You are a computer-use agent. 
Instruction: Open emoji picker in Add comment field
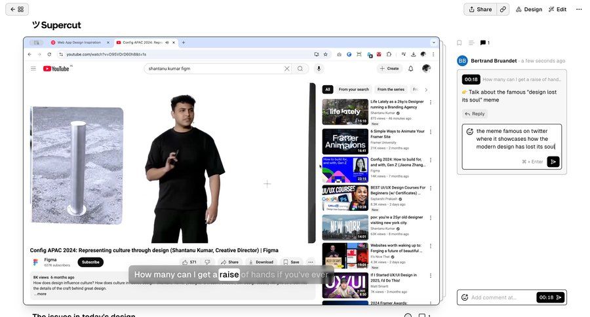(x=465, y=297)
